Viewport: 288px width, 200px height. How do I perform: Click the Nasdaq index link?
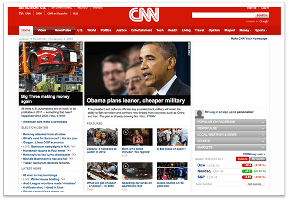[204, 171]
